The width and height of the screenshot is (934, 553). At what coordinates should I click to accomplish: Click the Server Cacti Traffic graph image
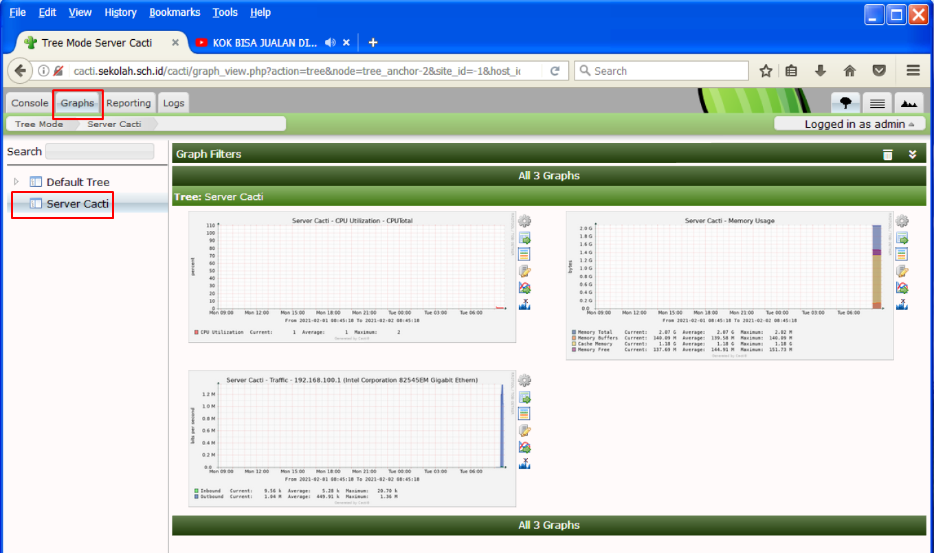(352, 438)
